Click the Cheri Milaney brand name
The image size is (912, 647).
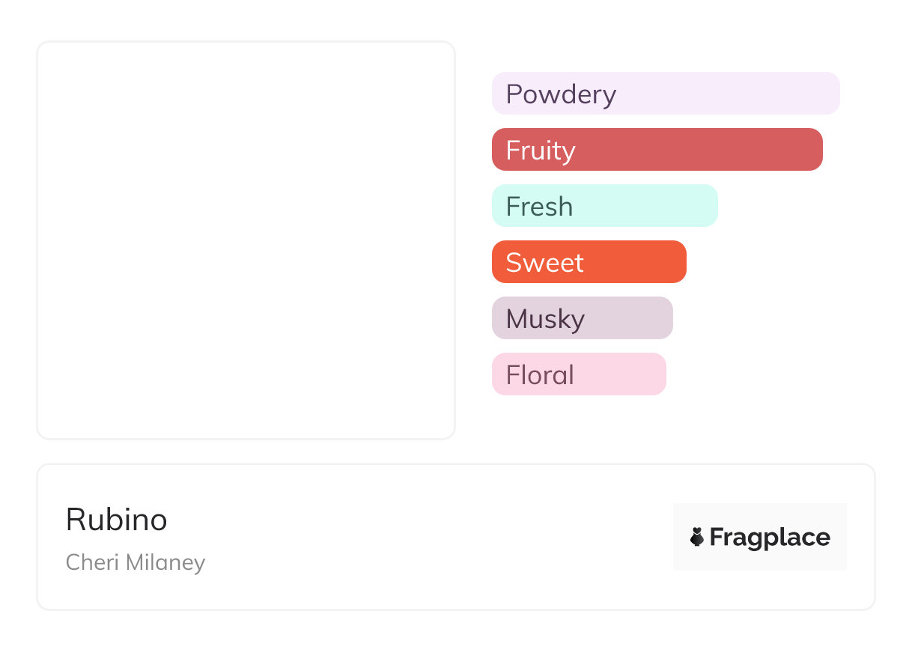click(136, 562)
